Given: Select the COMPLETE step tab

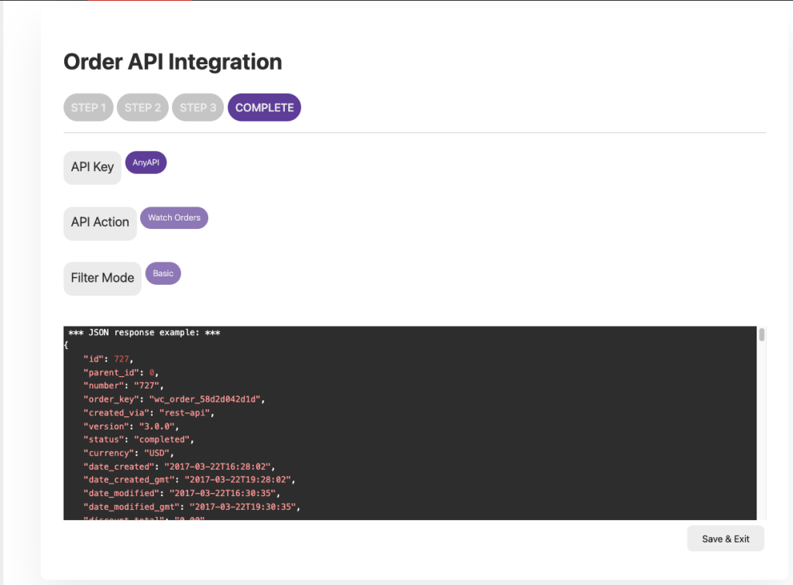Looking at the screenshot, I should pos(264,108).
